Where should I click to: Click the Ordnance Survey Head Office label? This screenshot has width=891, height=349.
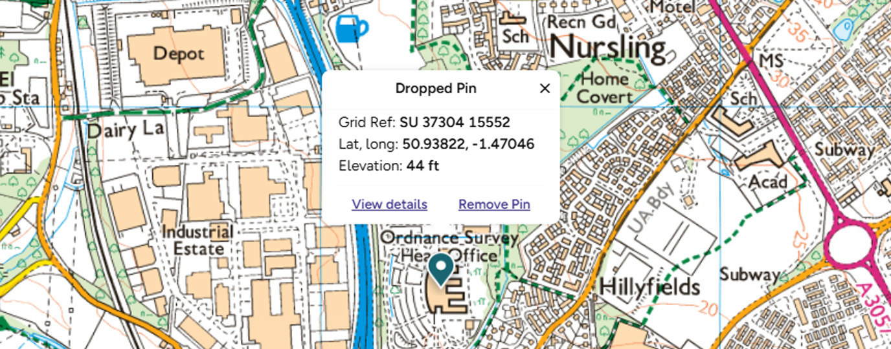(x=449, y=246)
